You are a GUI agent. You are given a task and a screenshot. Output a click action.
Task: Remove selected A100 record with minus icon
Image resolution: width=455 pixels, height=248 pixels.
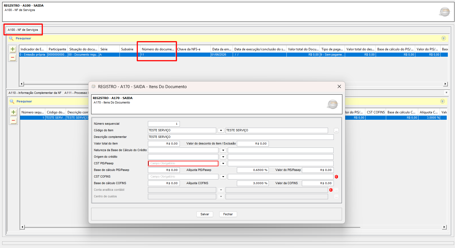pyautogui.click(x=13, y=57)
